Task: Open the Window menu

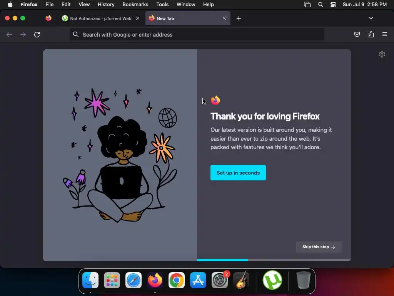Action: click(x=186, y=4)
